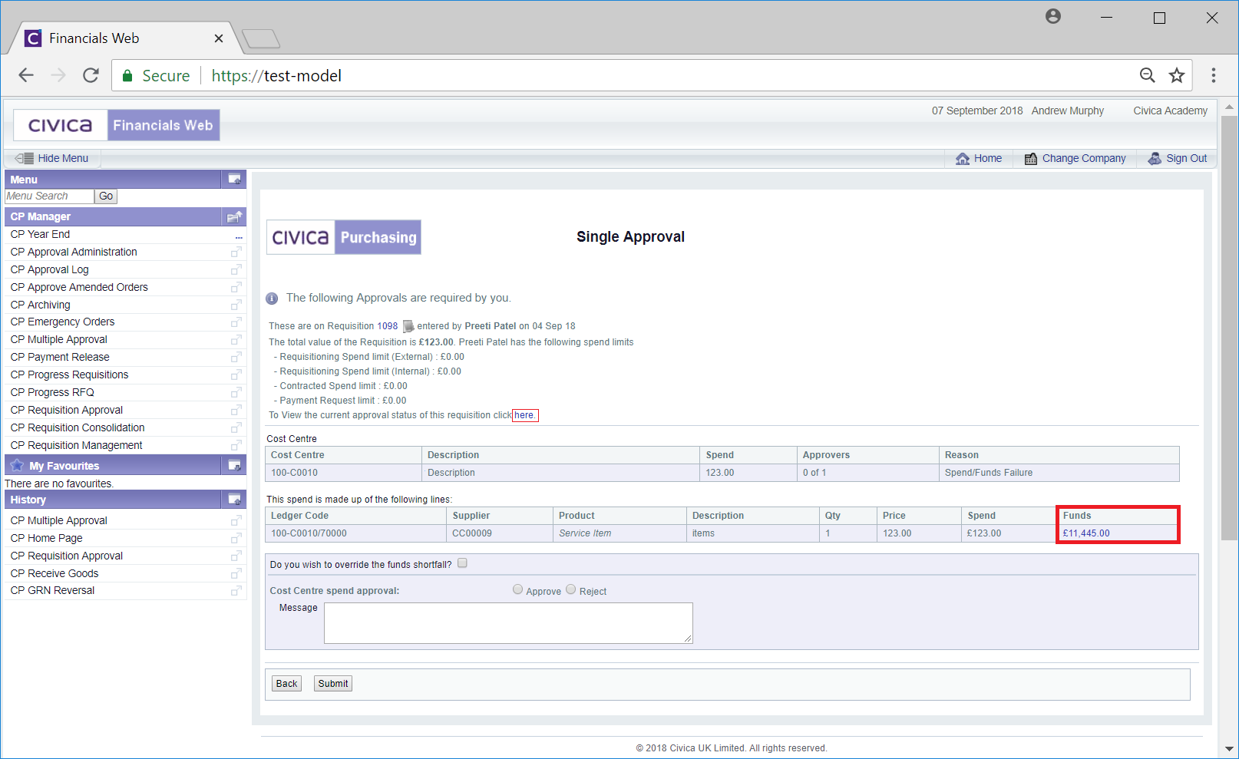The height and width of the screenshot is (759, 1239).
Task: Open CP Approve Amended Orders menu item
Action: click(79, 287)
